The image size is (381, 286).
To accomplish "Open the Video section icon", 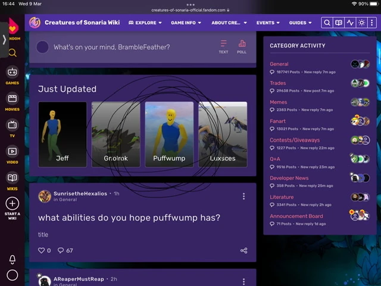I will coord(13,151).
